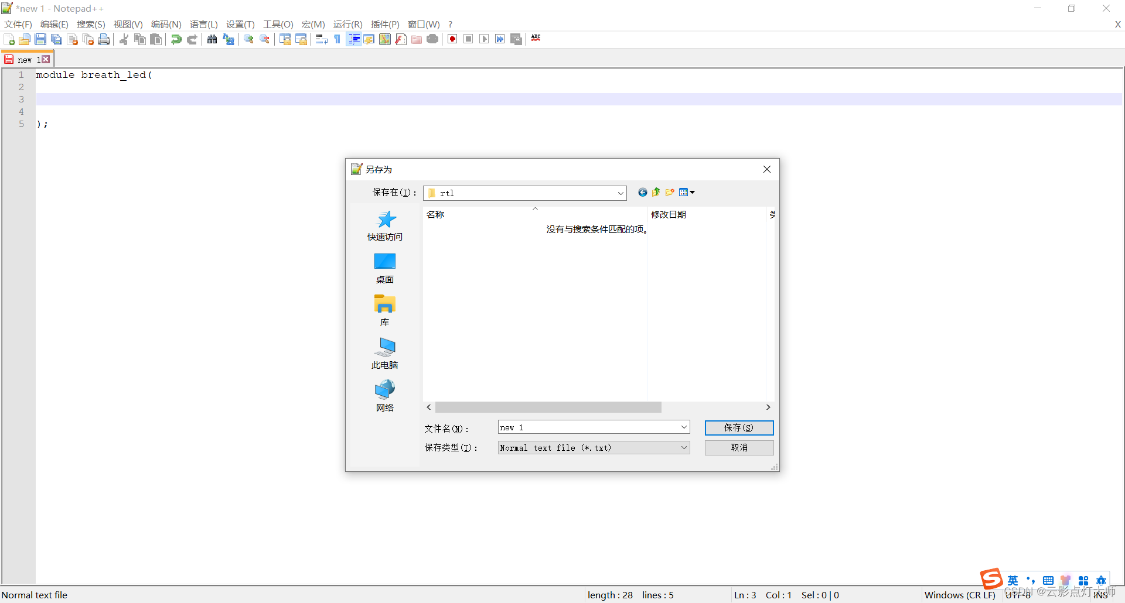This screenshot has width=1125, height=603.
Task: Open the 文件(F) menu
Action: click(18, 24)
